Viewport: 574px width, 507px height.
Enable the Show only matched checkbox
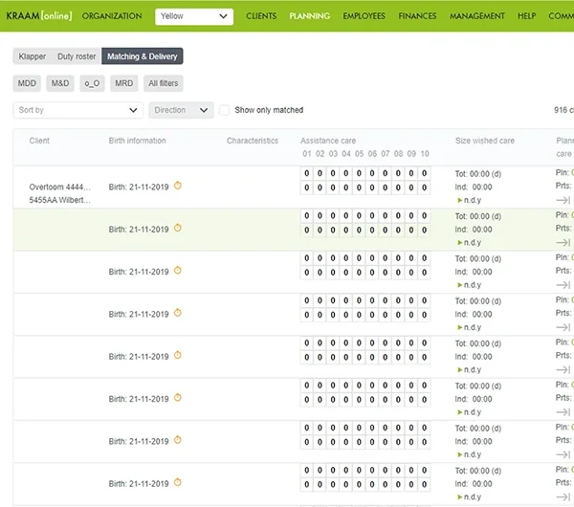(x=225, y=110)
